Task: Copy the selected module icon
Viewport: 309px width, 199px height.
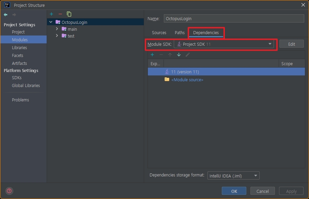Action: (69, 14)
